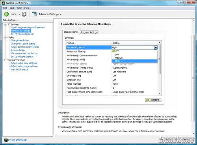Click settings list scroll down arrow
This screenshot has width=197, height=145.
pyautogui.click(x=159, y=94)
